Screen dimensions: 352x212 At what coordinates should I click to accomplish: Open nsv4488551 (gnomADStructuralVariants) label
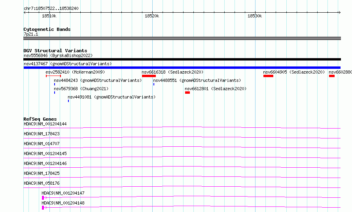coord(197,80)
